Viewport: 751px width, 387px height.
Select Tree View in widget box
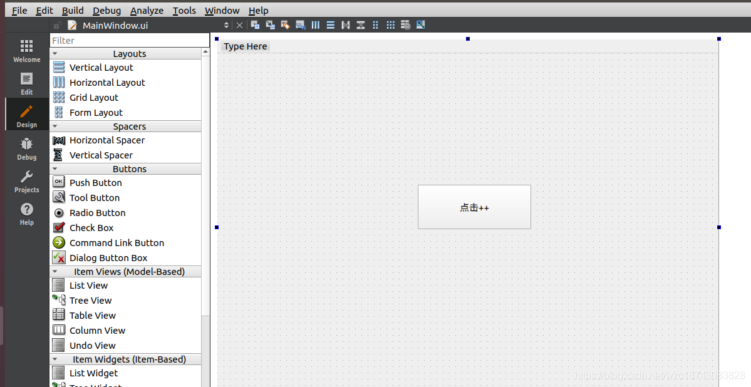[125, 301]
